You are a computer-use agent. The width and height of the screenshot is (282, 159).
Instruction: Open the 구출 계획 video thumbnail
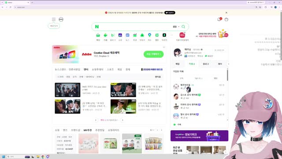(67, 106)
